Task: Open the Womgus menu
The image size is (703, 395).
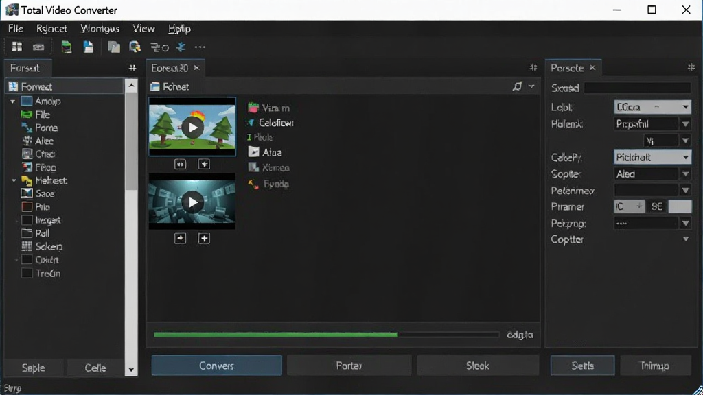Action: 100,29
